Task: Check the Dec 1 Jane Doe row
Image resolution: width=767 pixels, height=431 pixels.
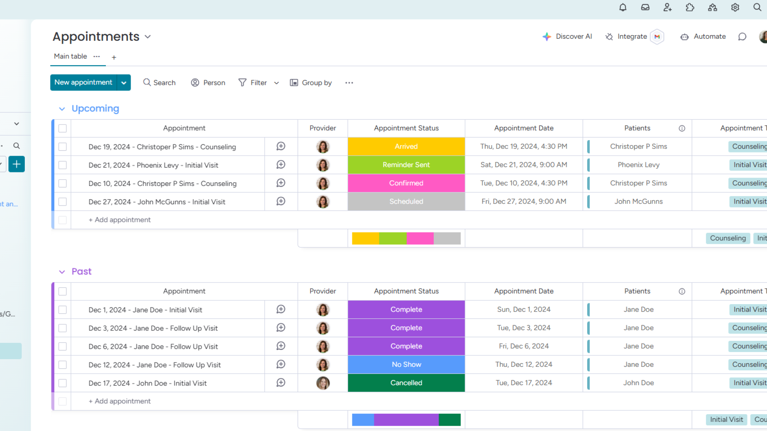Action: click(x=62, y=310)
